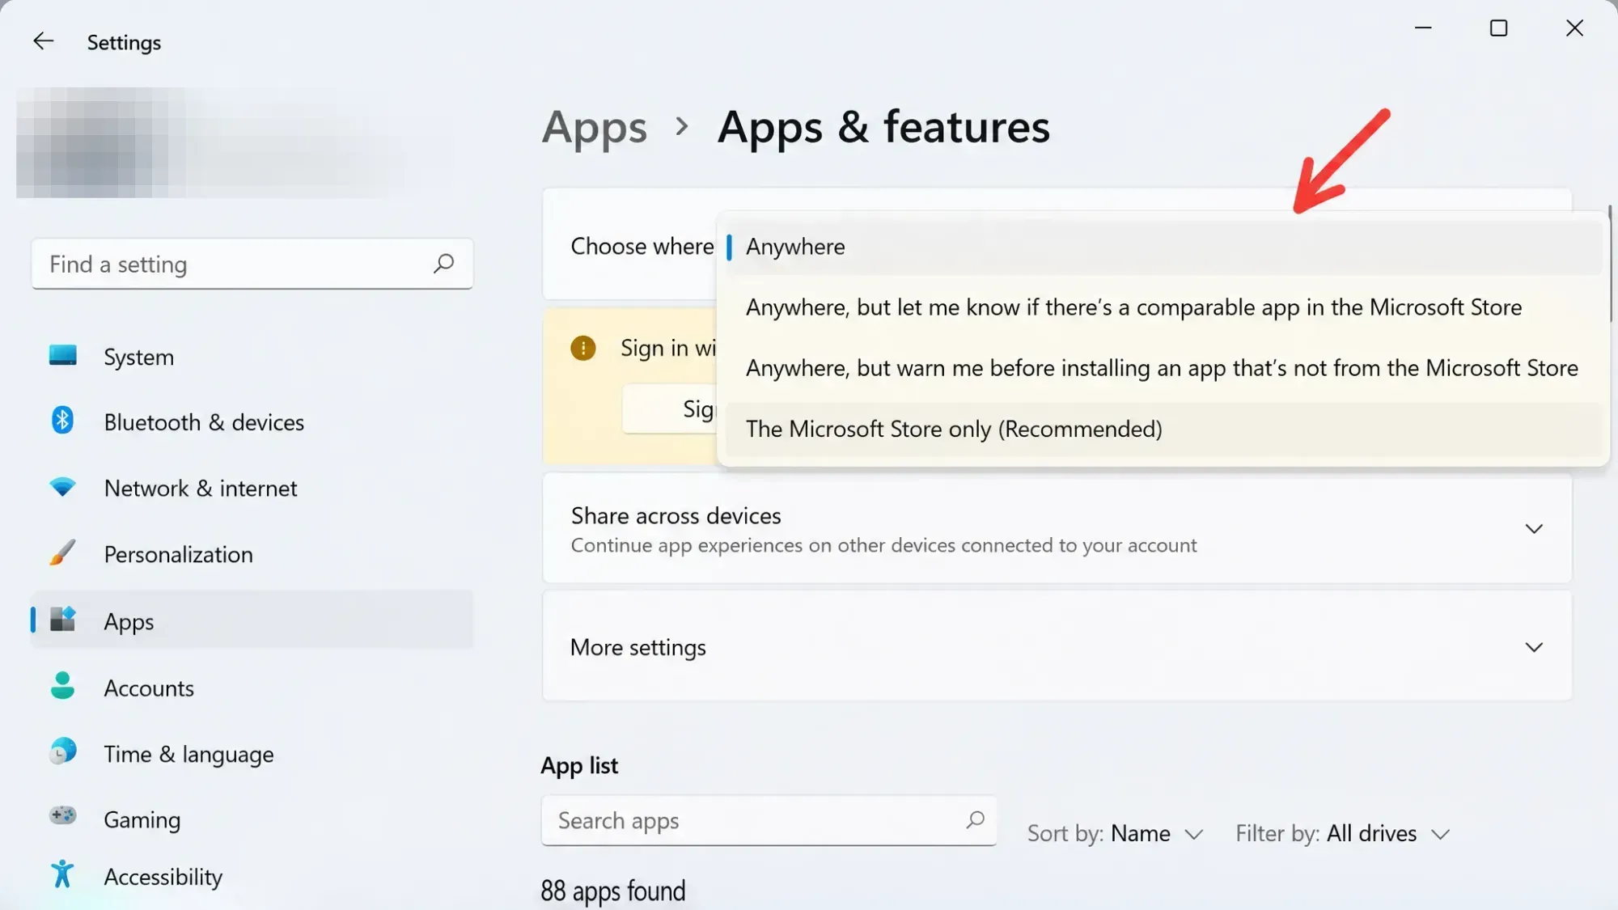Viewport: 1618px width, 910px height.
Task: Click the Share across devices title
Action: pyautogui.click(x=676, y=516)
